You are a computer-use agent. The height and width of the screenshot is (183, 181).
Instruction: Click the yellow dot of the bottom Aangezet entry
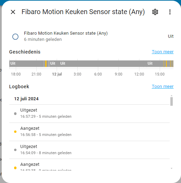[15, 168]
